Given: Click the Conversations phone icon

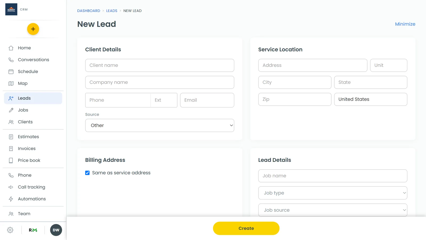Looking at the screenshot, I should point(11,60).
